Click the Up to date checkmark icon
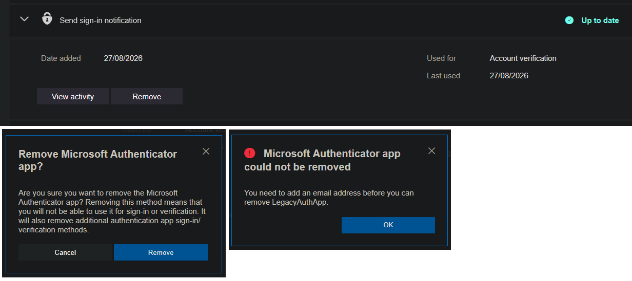Viewport: 632px width, 281px height. (x=569, y=20)
